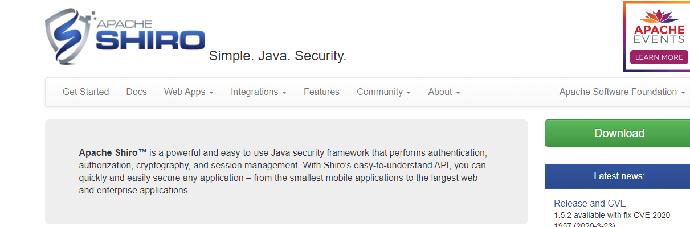Expand the Community dropdown menu
Screen dimensions: 690x227
click(383, 92)
